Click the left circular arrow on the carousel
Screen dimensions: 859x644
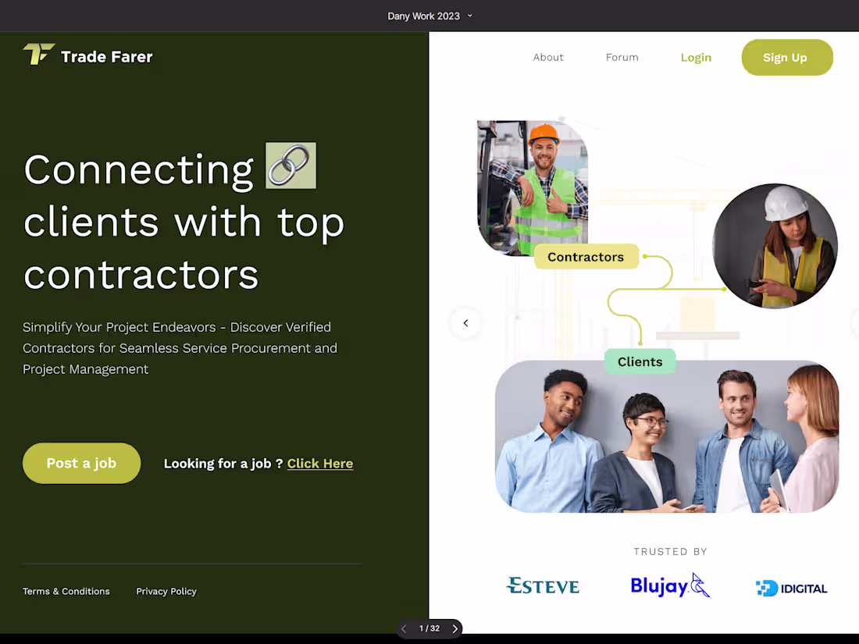(465, 322)
